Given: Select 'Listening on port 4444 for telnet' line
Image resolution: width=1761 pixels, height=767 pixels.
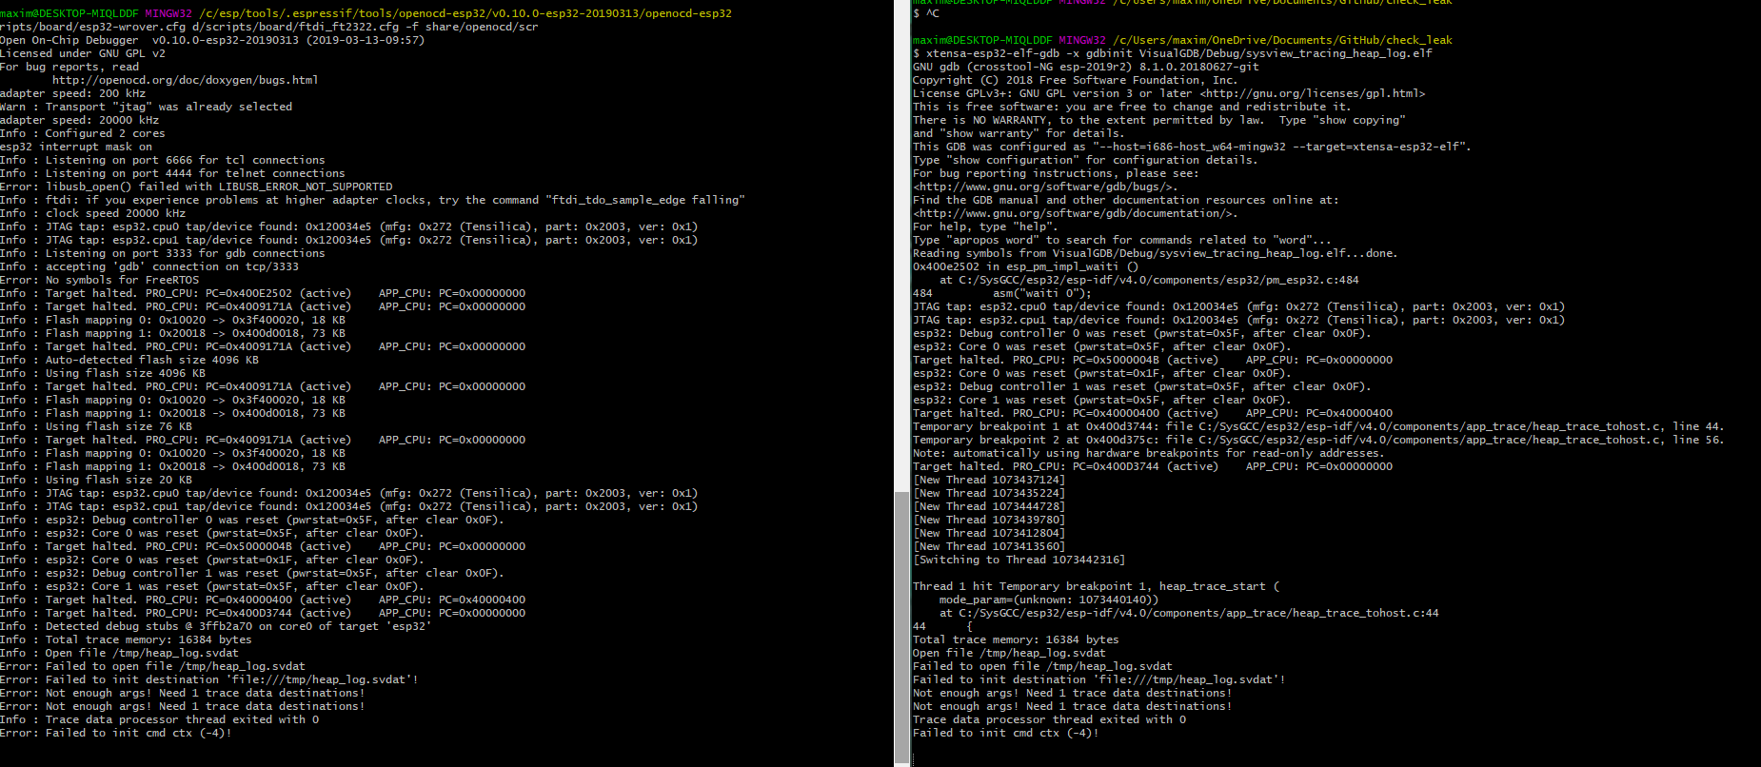Looking at the screenshot, I should pyautogui.click(x=172, y=173).
